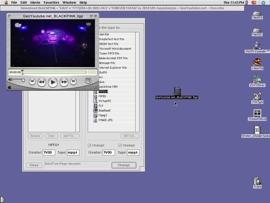Toggle the change checkbox above the Creator field
Viewport: 270px width, 203px height.
click(90, 145)
